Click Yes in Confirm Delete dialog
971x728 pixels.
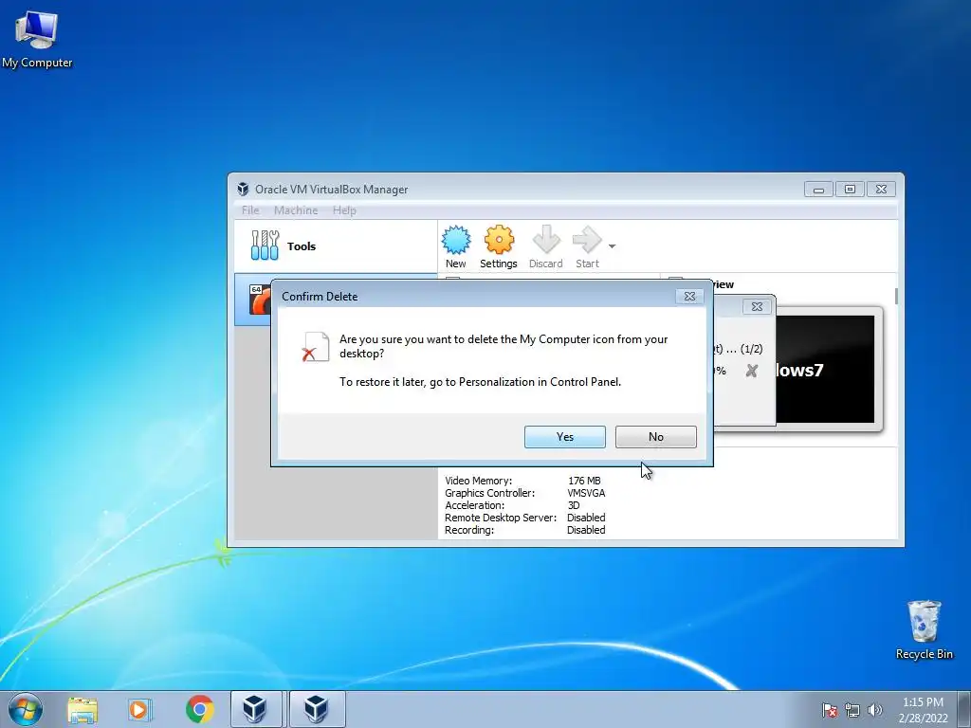565,436
